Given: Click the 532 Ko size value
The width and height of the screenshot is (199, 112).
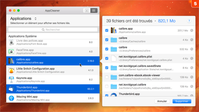Looking at the screenshot, I should pos(184,49).
